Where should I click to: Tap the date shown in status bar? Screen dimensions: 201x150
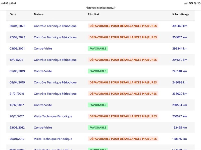tap(8, 3)
